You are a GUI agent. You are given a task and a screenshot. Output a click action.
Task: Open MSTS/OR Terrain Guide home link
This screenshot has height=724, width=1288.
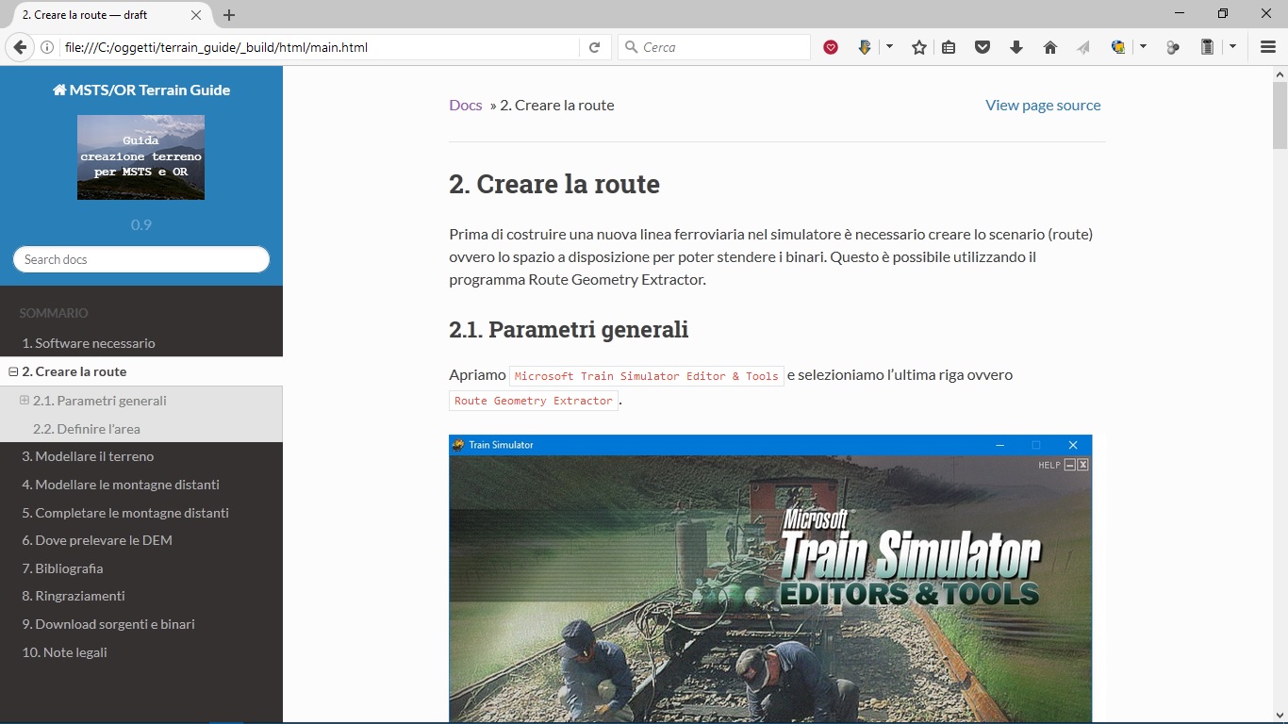(x=141, y=90)
